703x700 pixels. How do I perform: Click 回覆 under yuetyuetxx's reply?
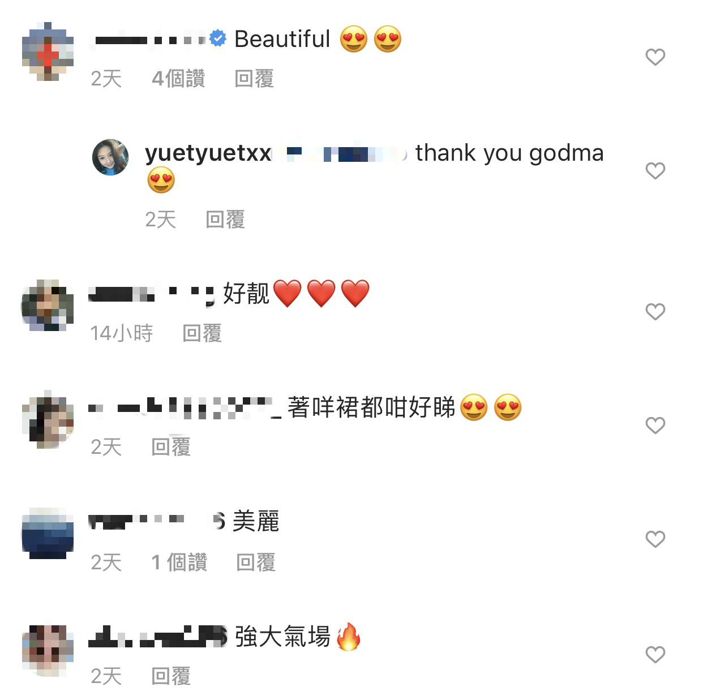(x=225, y=220)
